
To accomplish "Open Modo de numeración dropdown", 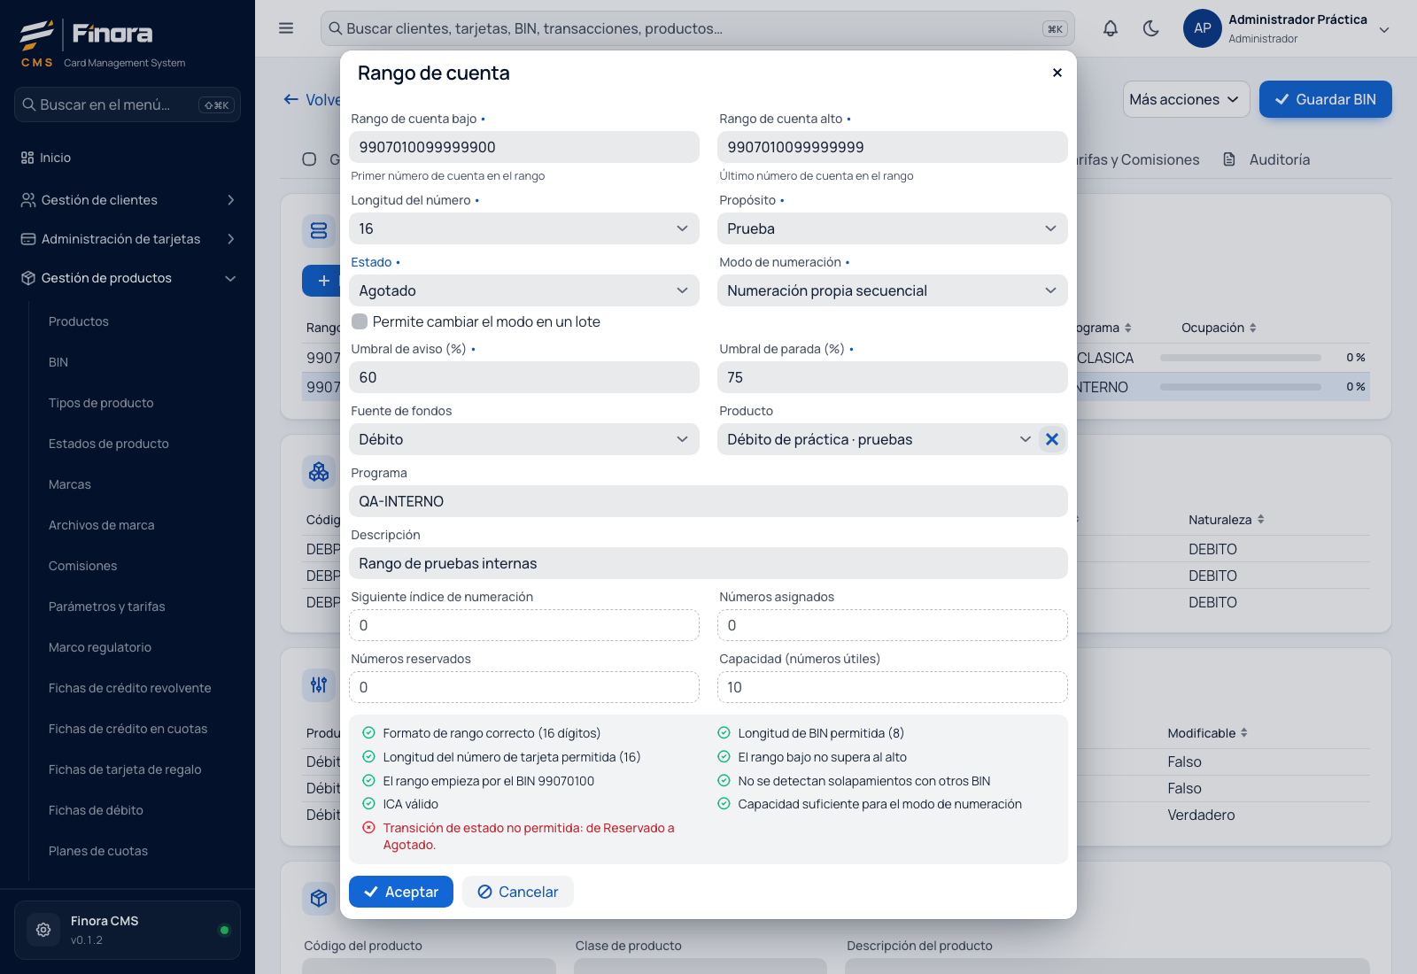I will pos(893,290).
